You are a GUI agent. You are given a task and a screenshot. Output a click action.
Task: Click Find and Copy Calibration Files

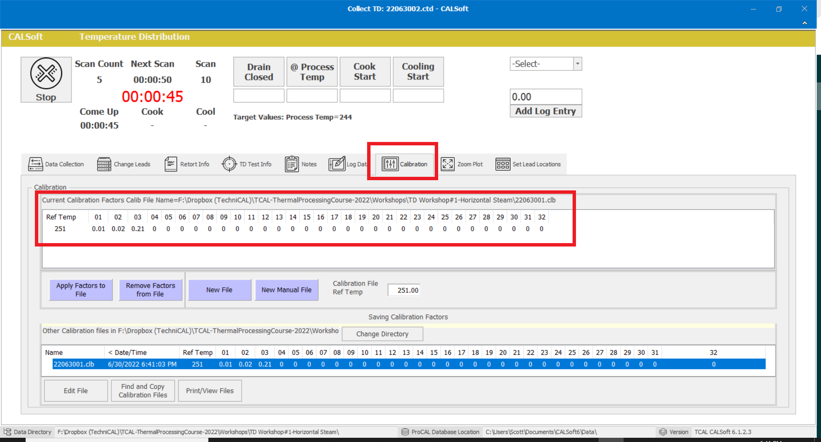143,391
